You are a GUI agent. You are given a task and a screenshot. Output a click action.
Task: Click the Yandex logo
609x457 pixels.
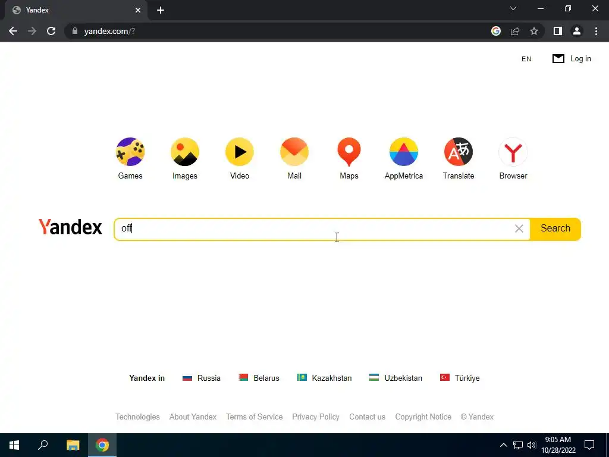click(70, 227)
